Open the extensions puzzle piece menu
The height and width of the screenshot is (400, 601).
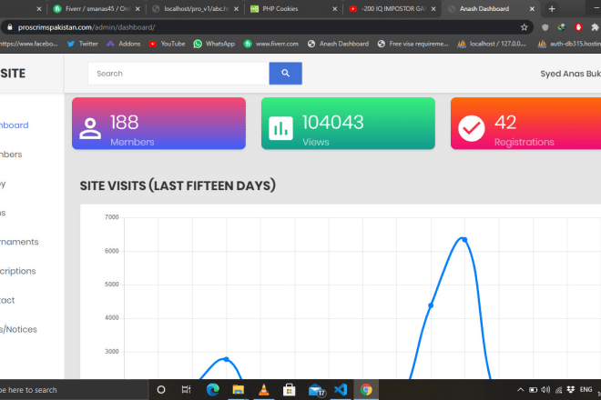tap(595, 27)
